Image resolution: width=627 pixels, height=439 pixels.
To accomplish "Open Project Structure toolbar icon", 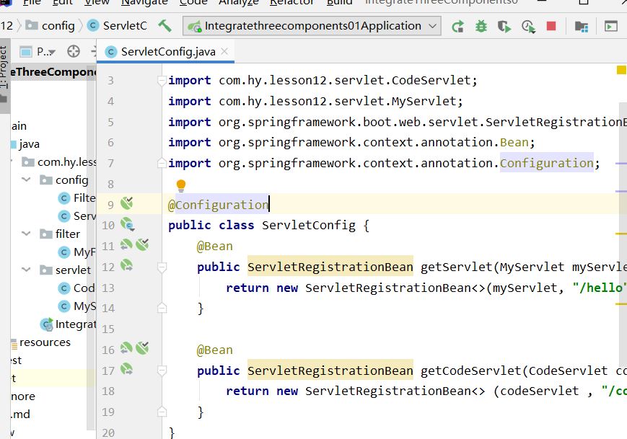I will click(581, 27).
